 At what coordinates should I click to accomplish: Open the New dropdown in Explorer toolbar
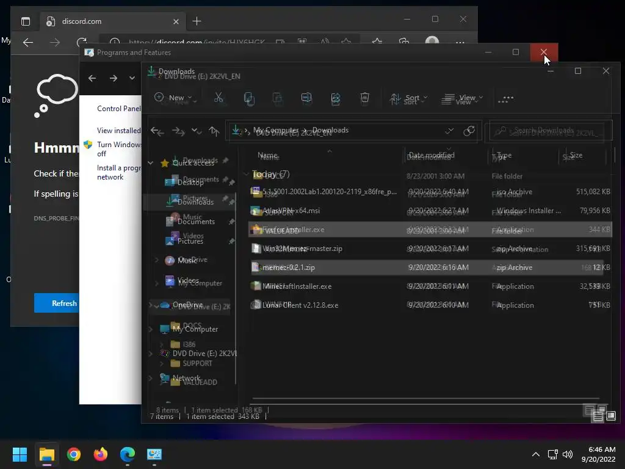click(x=174, y=98)
